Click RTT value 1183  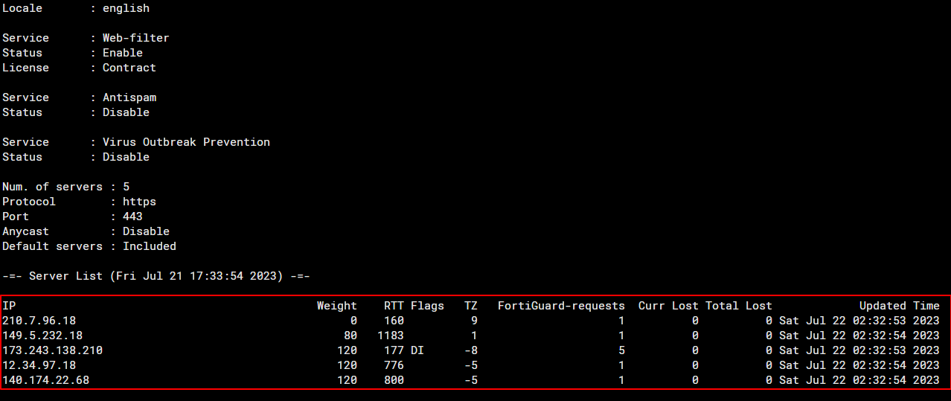[x=391, y=336]
